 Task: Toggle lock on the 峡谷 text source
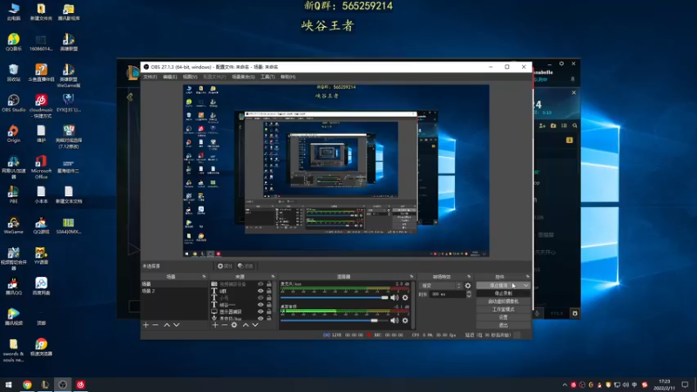[x=269, y=305]
